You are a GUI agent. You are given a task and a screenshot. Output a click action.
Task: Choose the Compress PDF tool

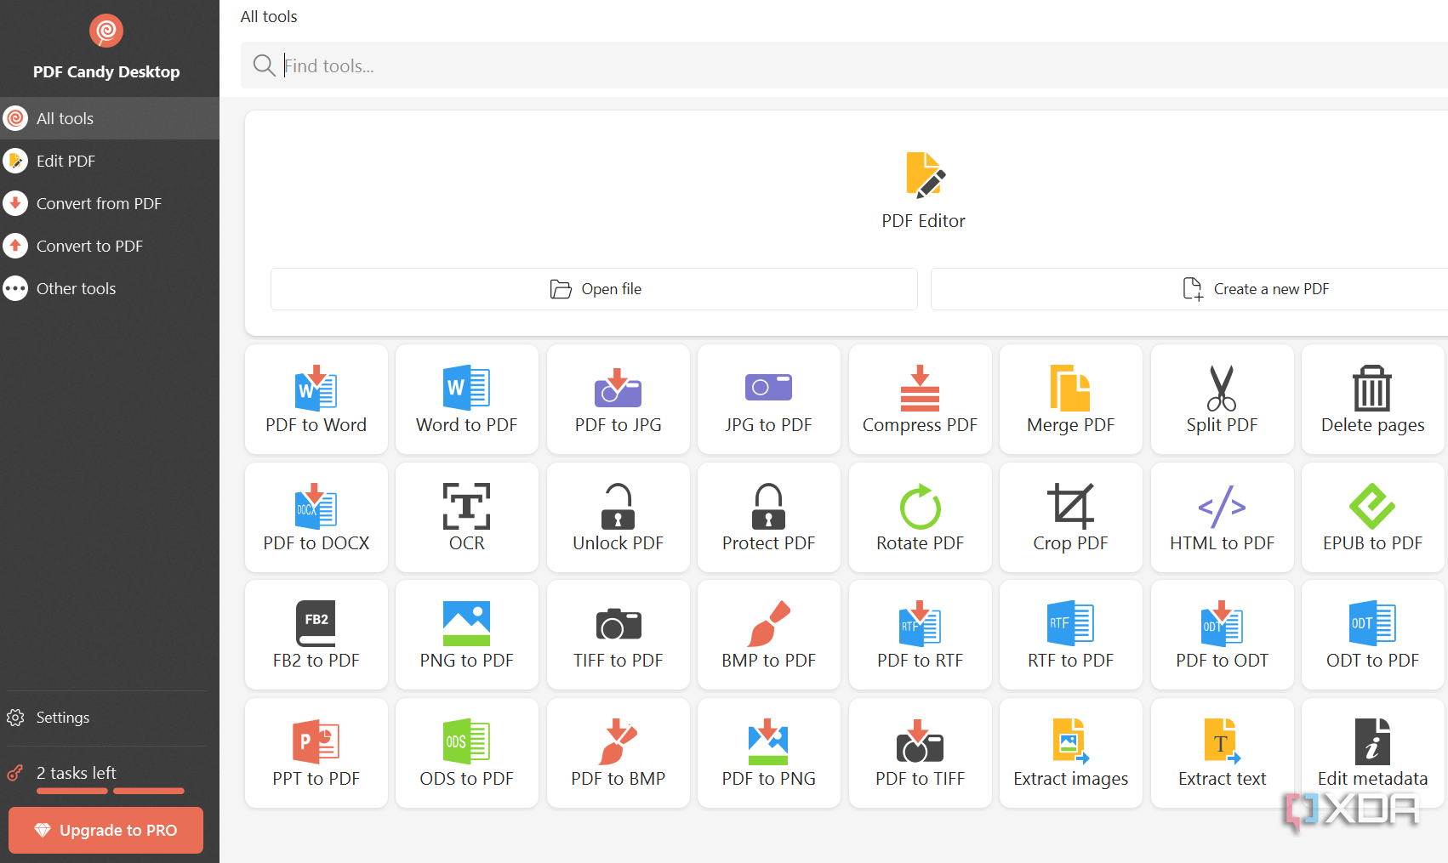coord(920,399)
